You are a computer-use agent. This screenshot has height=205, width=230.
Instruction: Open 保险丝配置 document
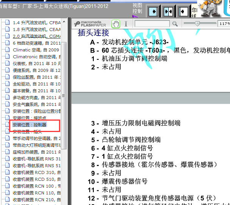[x=37, y=77]
